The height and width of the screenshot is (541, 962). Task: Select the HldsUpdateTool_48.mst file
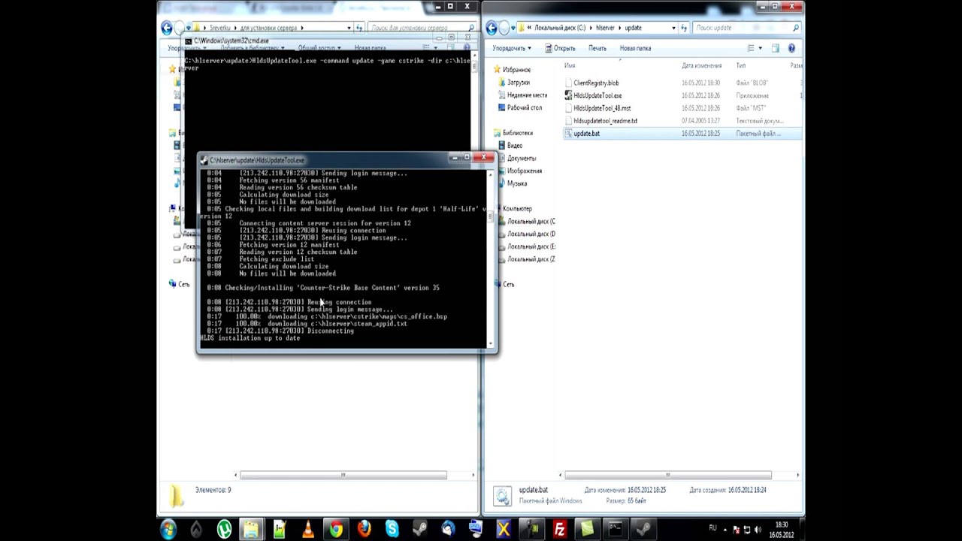click(x=602, y=108)
